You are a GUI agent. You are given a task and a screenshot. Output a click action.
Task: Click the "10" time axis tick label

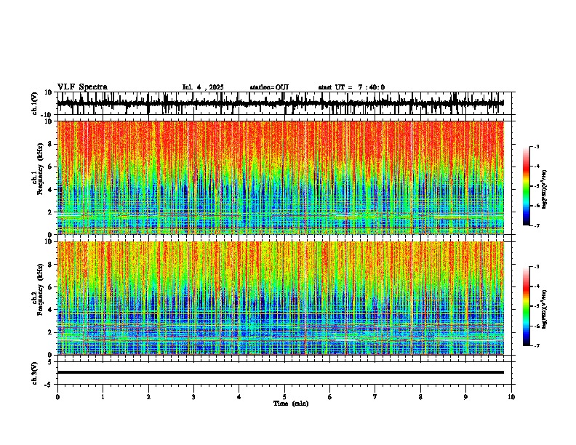(511, 397)
